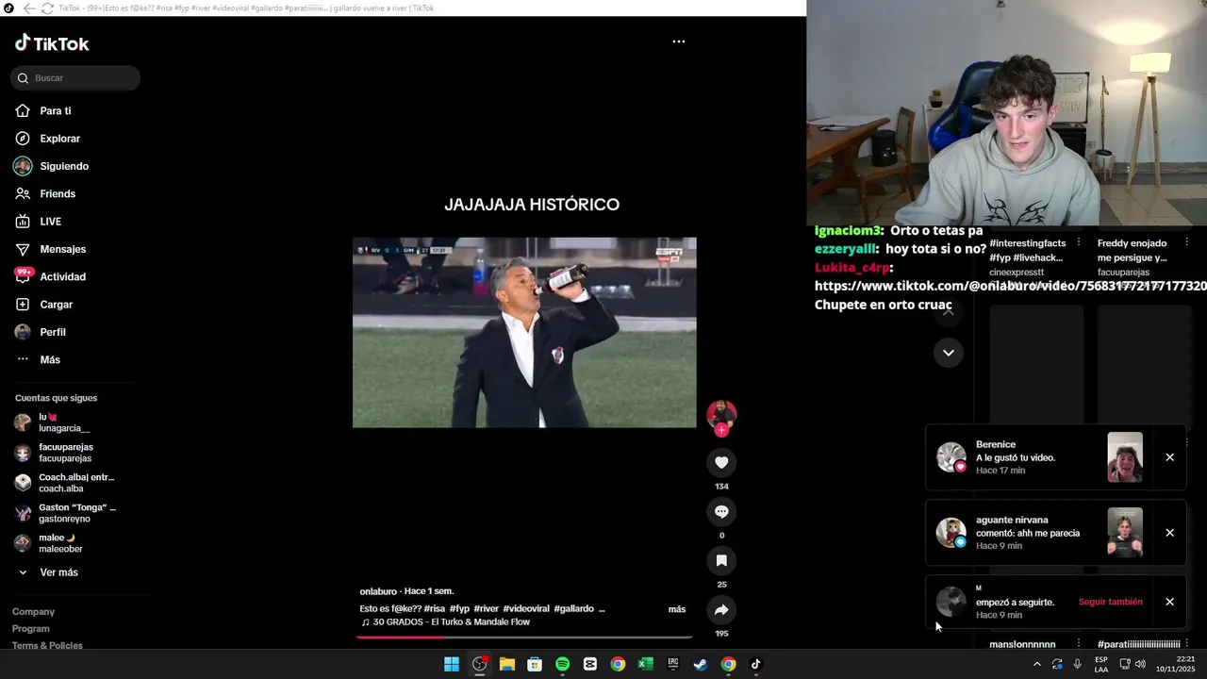The width and height of the screenshot is (1207, 679).
Task: Expand Ver más followed accounts
Action: 58,572
